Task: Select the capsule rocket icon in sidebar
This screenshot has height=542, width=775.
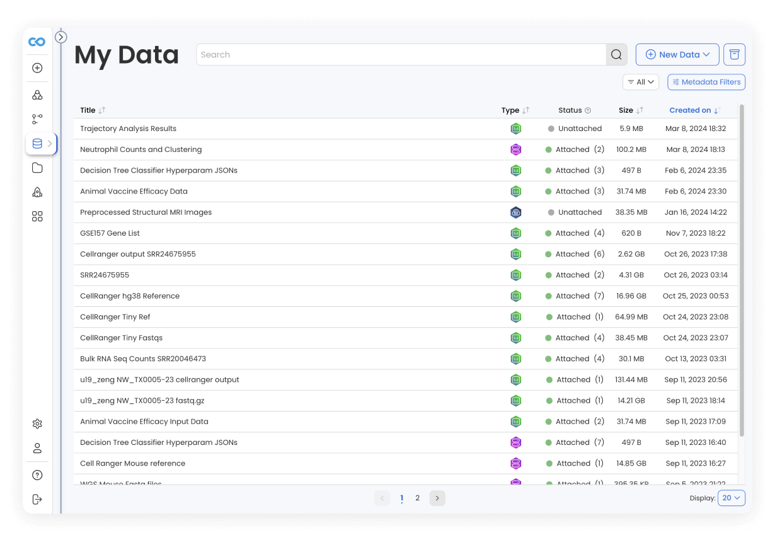Action: tap(37, 192)
